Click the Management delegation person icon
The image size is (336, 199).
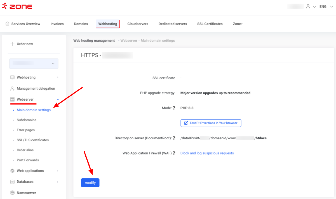pyautogui.click(x=12, y=89)
